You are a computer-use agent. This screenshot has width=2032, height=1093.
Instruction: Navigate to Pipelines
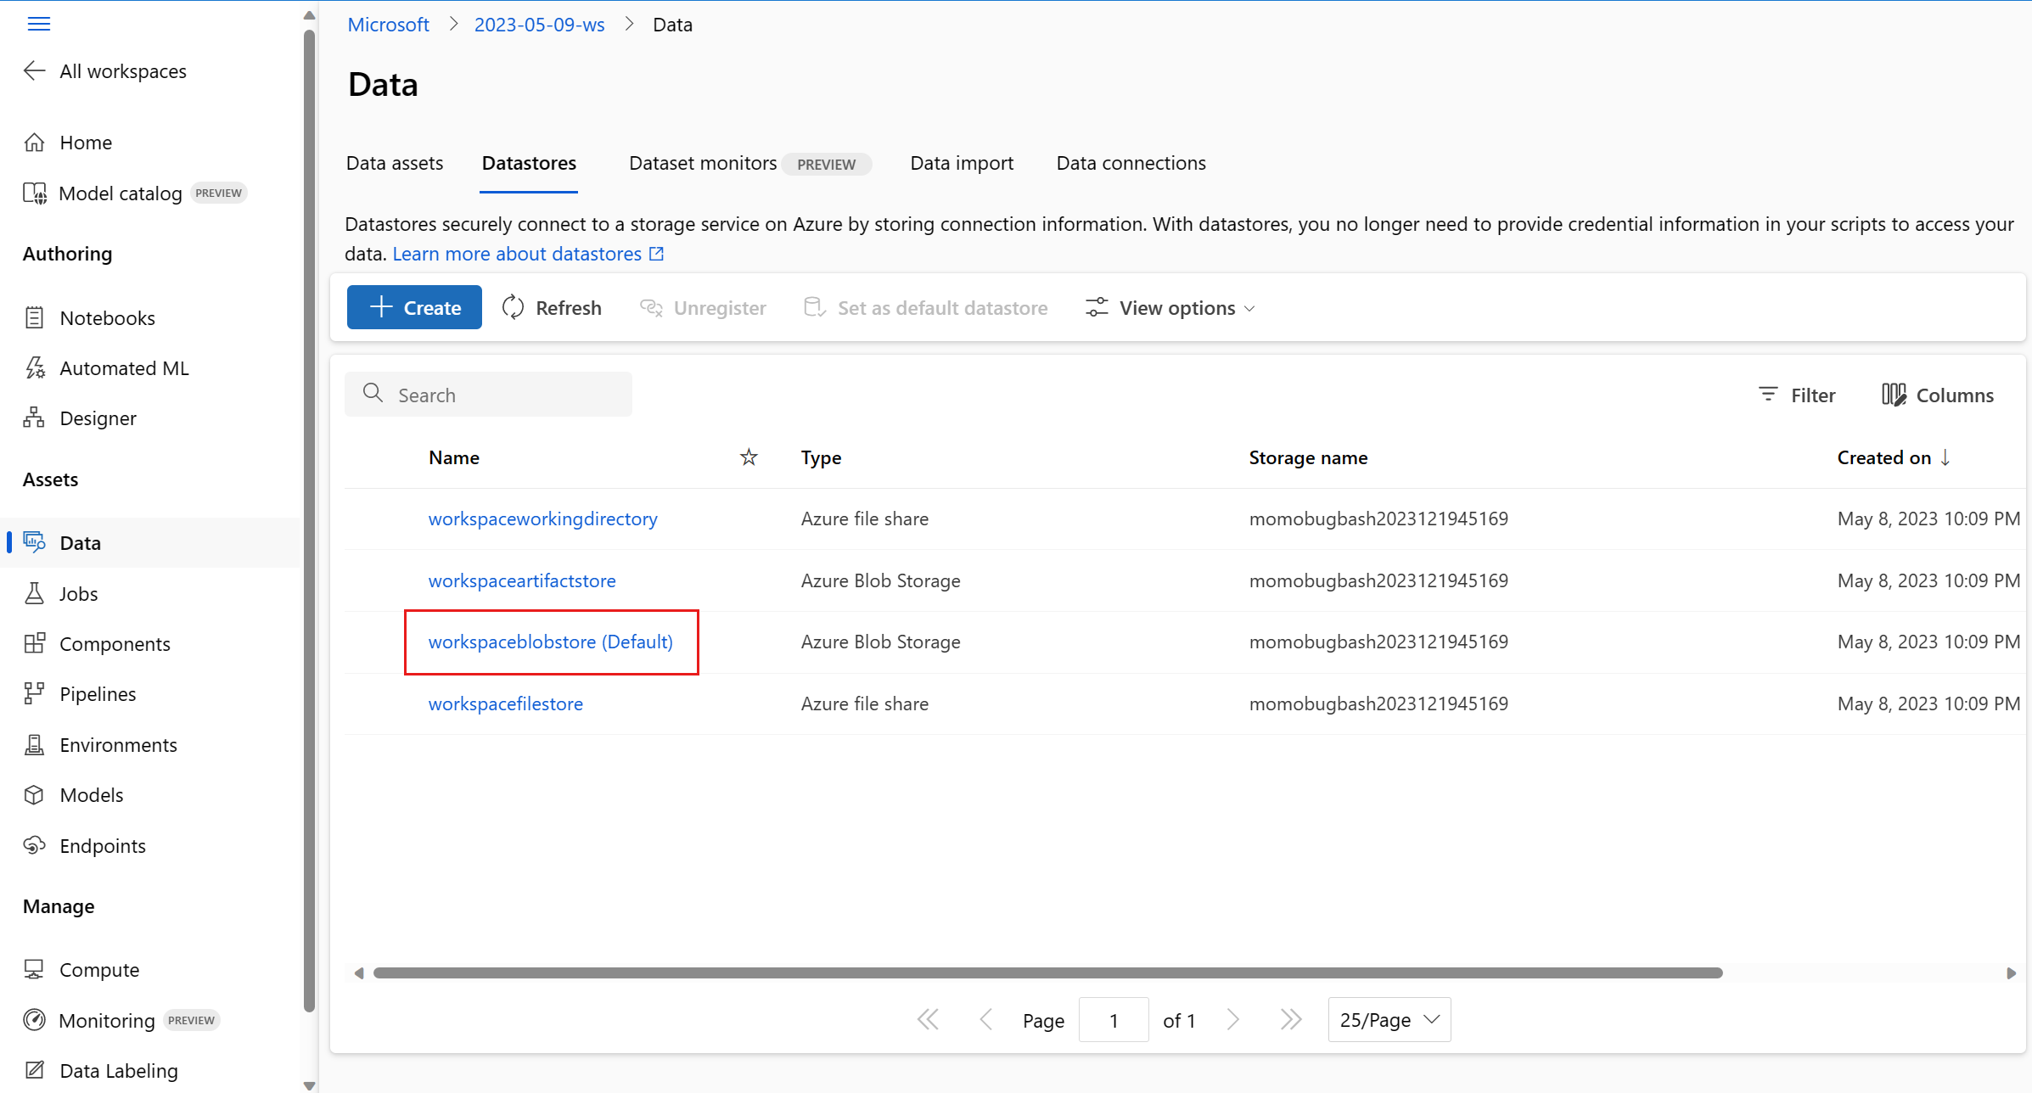coord(98,694)
